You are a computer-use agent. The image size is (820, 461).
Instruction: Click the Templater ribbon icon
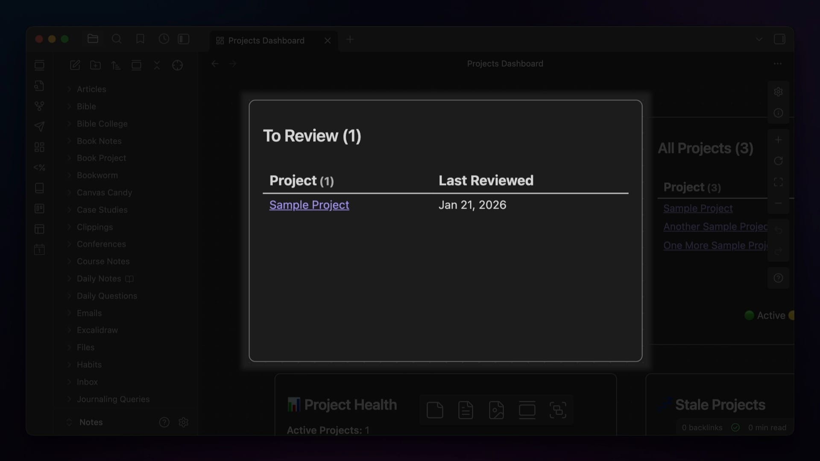(39, 167)
